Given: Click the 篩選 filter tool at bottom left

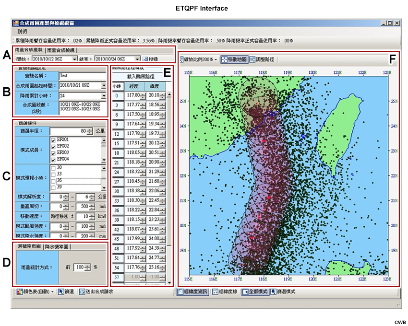Looking at the screenshot, I should pyautogui.click(x=66, y=291).
